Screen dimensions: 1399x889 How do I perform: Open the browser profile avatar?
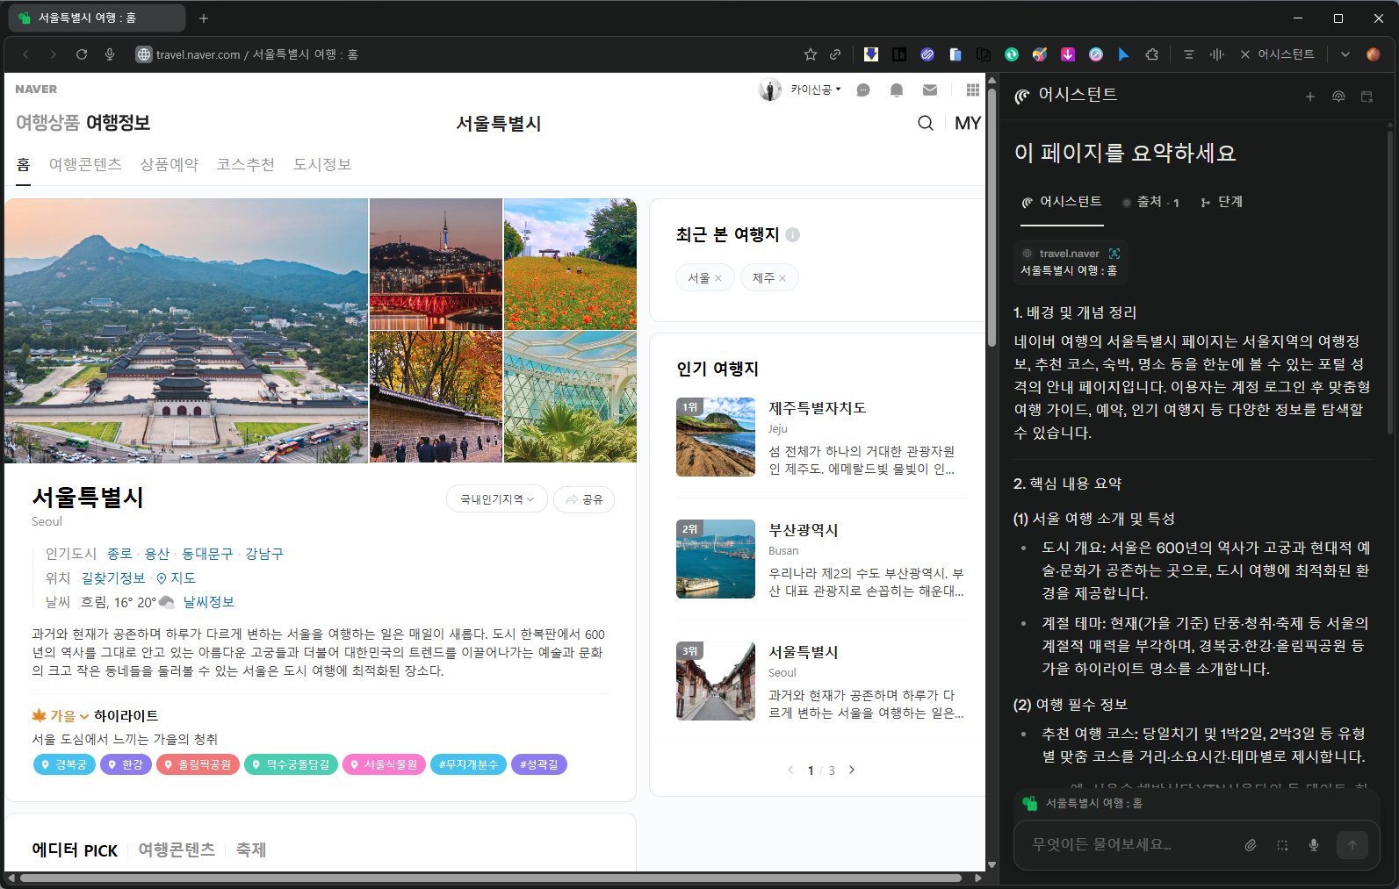coord(1374,54)
